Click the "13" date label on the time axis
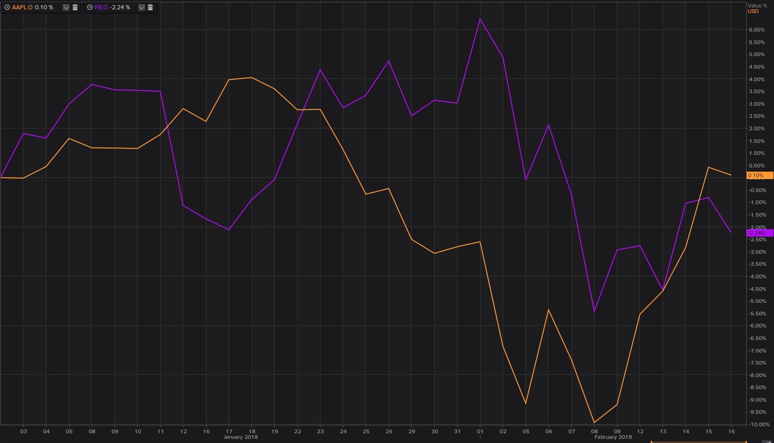This screenshot has width=774, height=443. tap(663, 431)
